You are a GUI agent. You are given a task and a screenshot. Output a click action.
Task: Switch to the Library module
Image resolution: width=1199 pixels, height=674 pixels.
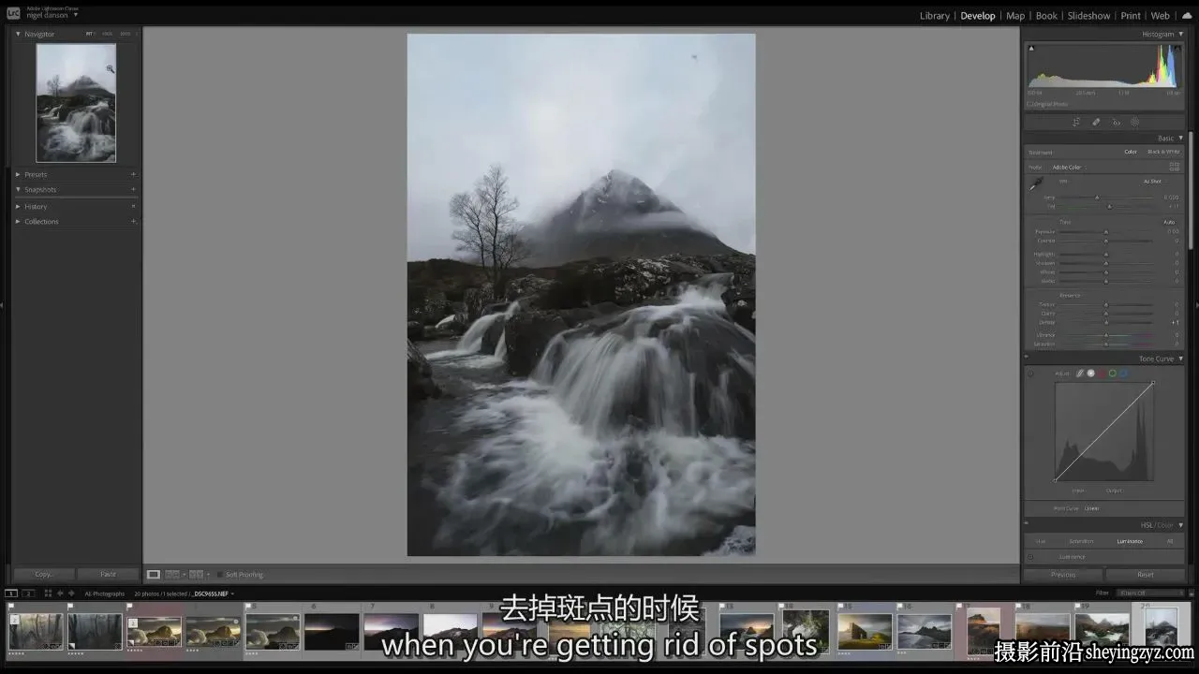934,16
